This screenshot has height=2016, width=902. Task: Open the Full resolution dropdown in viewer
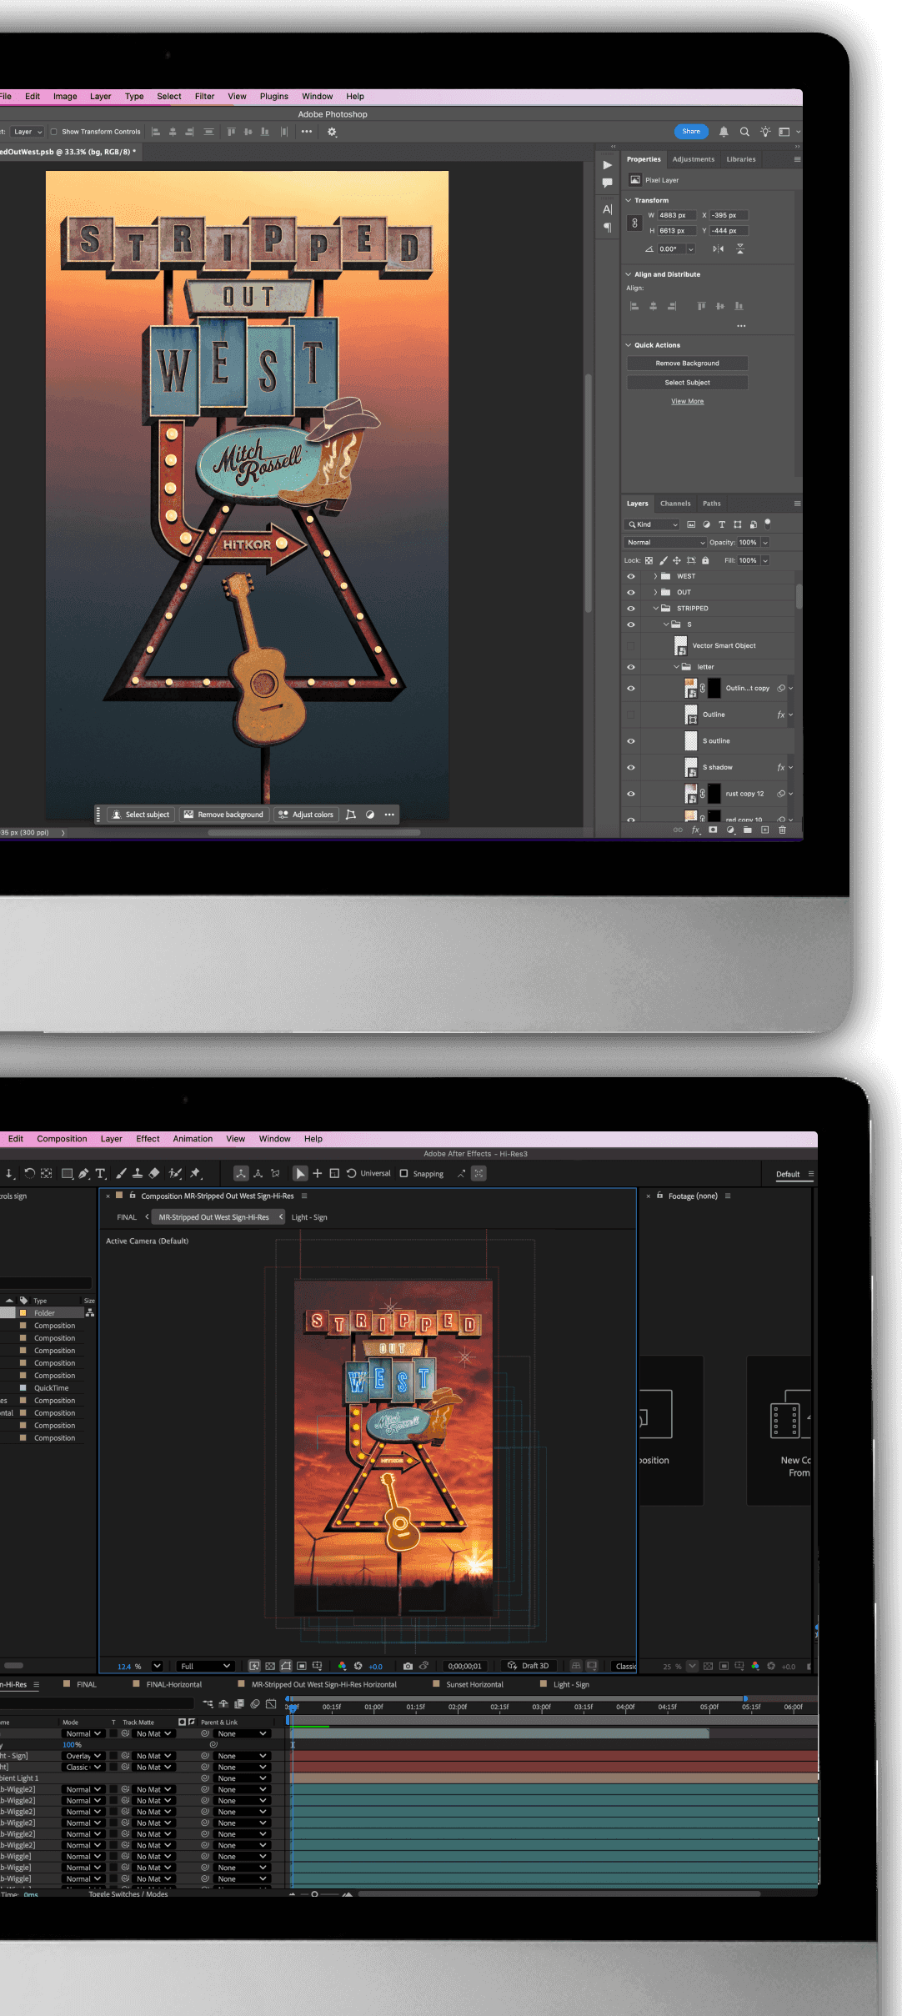pos(204,1667)
